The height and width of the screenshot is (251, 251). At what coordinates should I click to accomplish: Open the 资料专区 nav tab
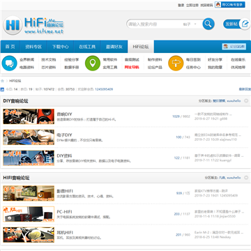click(33, 47)
